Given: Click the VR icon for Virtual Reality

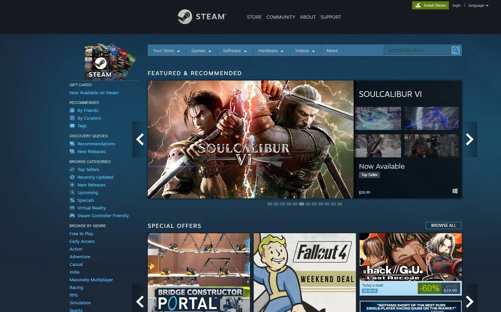Looking at the screenshot, I should click(72, 208).
